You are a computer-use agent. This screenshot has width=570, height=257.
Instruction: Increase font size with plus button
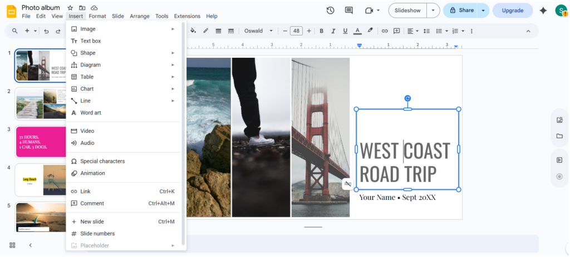tap(308, 31)
